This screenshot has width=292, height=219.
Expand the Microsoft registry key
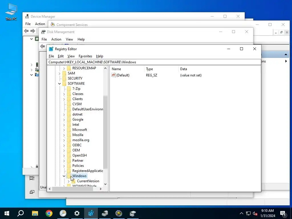tap(64, 130)
